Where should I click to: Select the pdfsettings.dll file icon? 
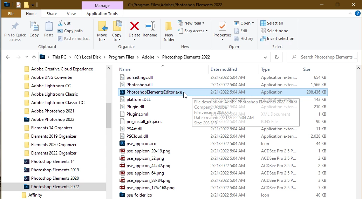point(122,77)
